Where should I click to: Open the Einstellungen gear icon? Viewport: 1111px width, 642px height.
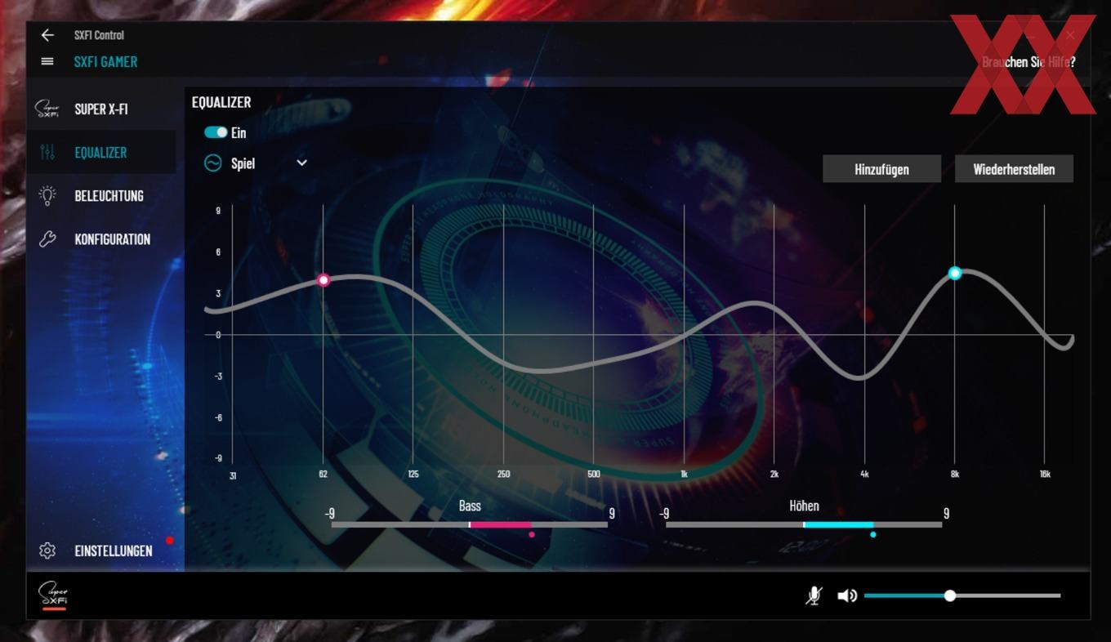[x=47, y=551]
